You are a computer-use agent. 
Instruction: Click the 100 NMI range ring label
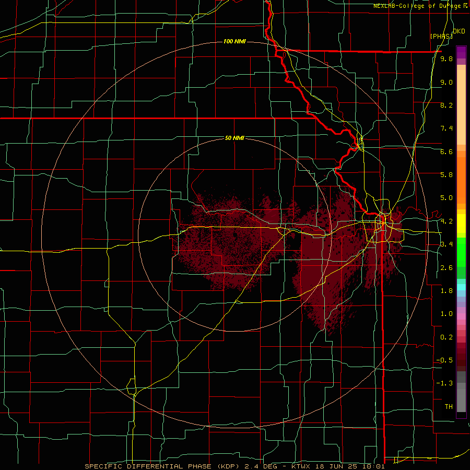coord(234,41)
